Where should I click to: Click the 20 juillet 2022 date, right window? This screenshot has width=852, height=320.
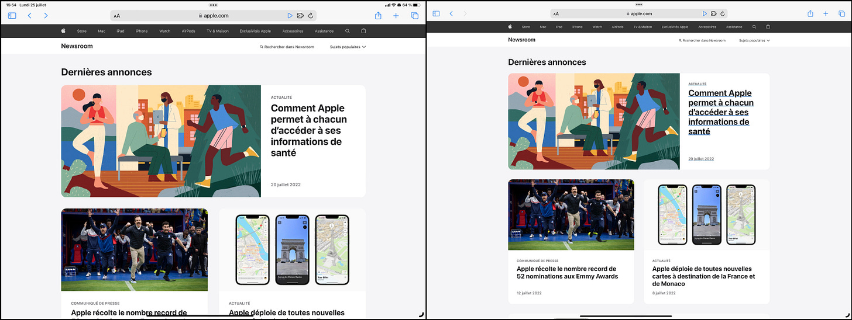coord(701,159)
